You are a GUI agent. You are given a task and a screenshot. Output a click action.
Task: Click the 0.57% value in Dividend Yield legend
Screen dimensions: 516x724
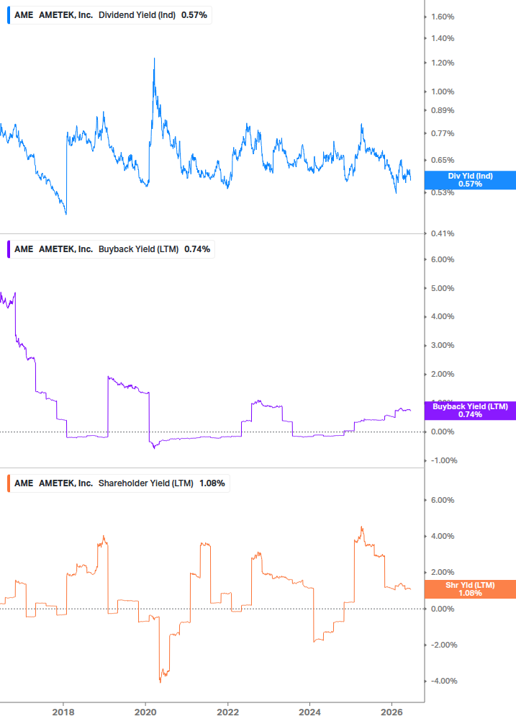coord(194,15)
